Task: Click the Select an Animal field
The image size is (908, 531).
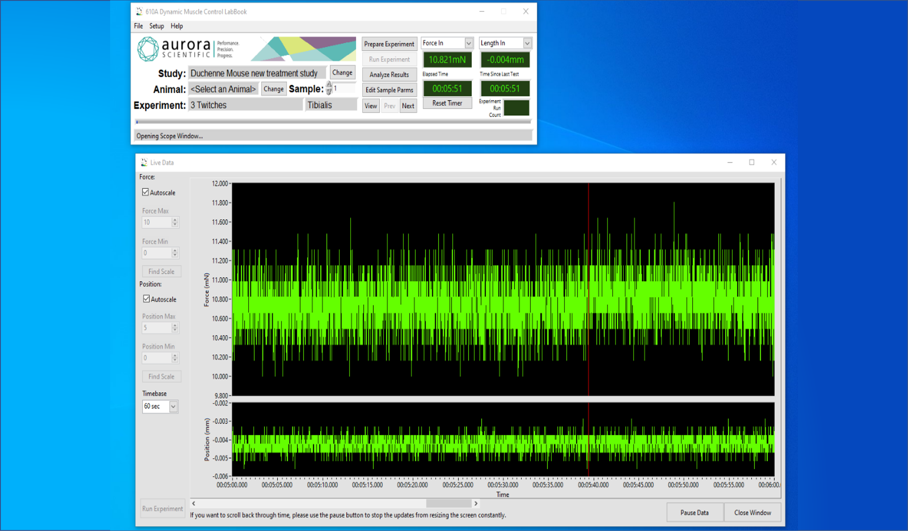Action: click(224, 89)
